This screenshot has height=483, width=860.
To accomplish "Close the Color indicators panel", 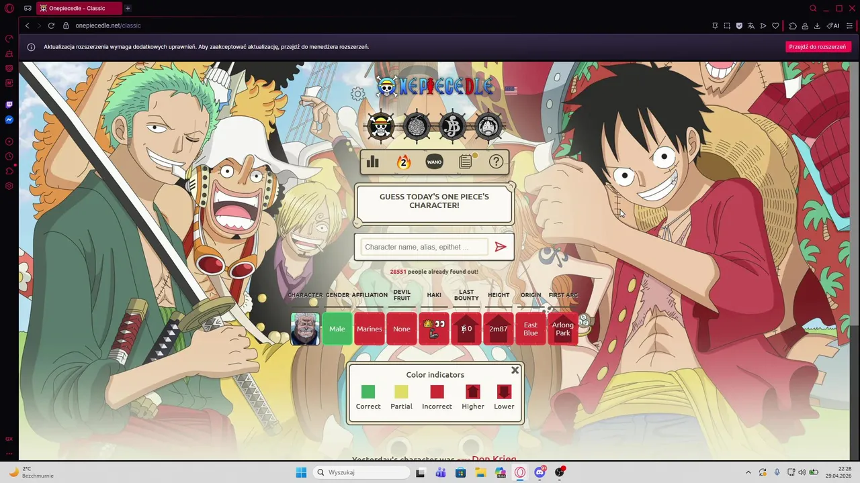I will (515, 370).
